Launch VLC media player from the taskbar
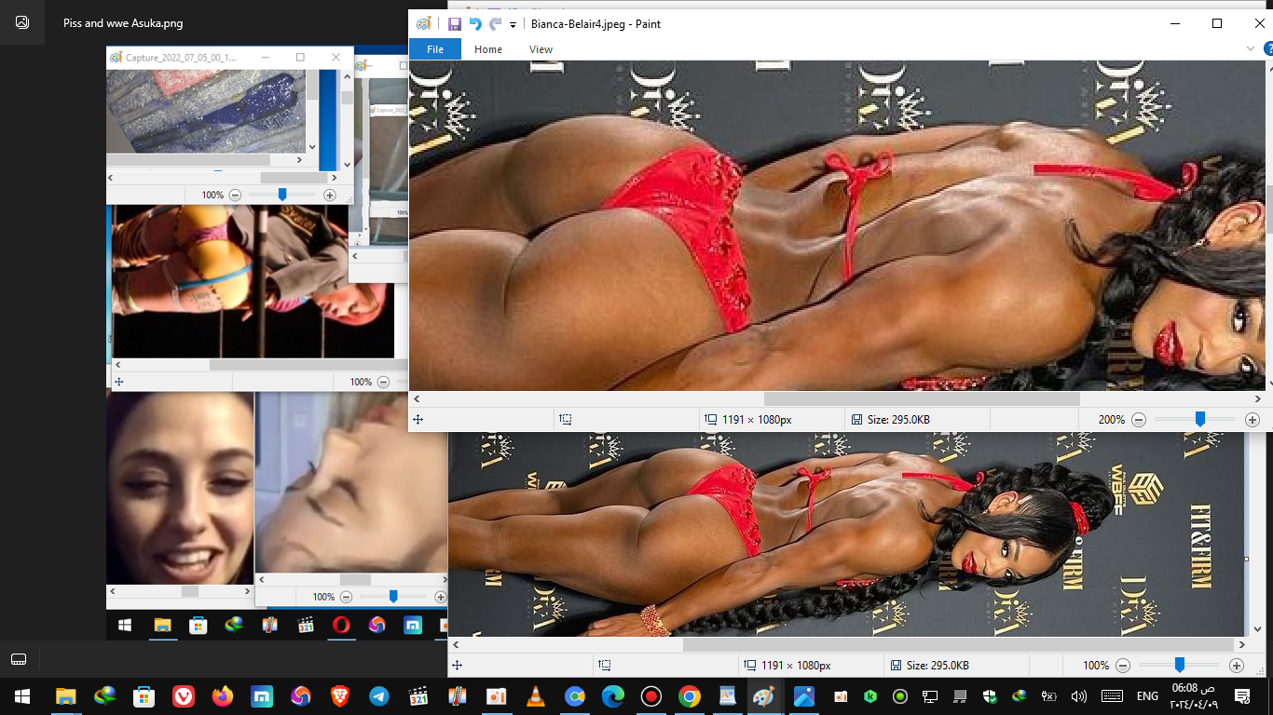Viewport: 1273px width, 715px height. click(535, 696)
